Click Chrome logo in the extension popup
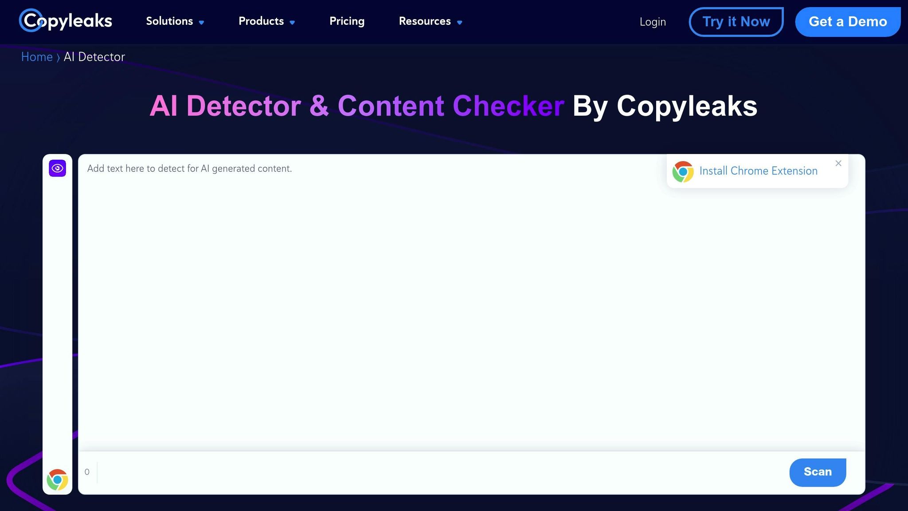The width and height of the screenshot is (908, 511). 683,172
